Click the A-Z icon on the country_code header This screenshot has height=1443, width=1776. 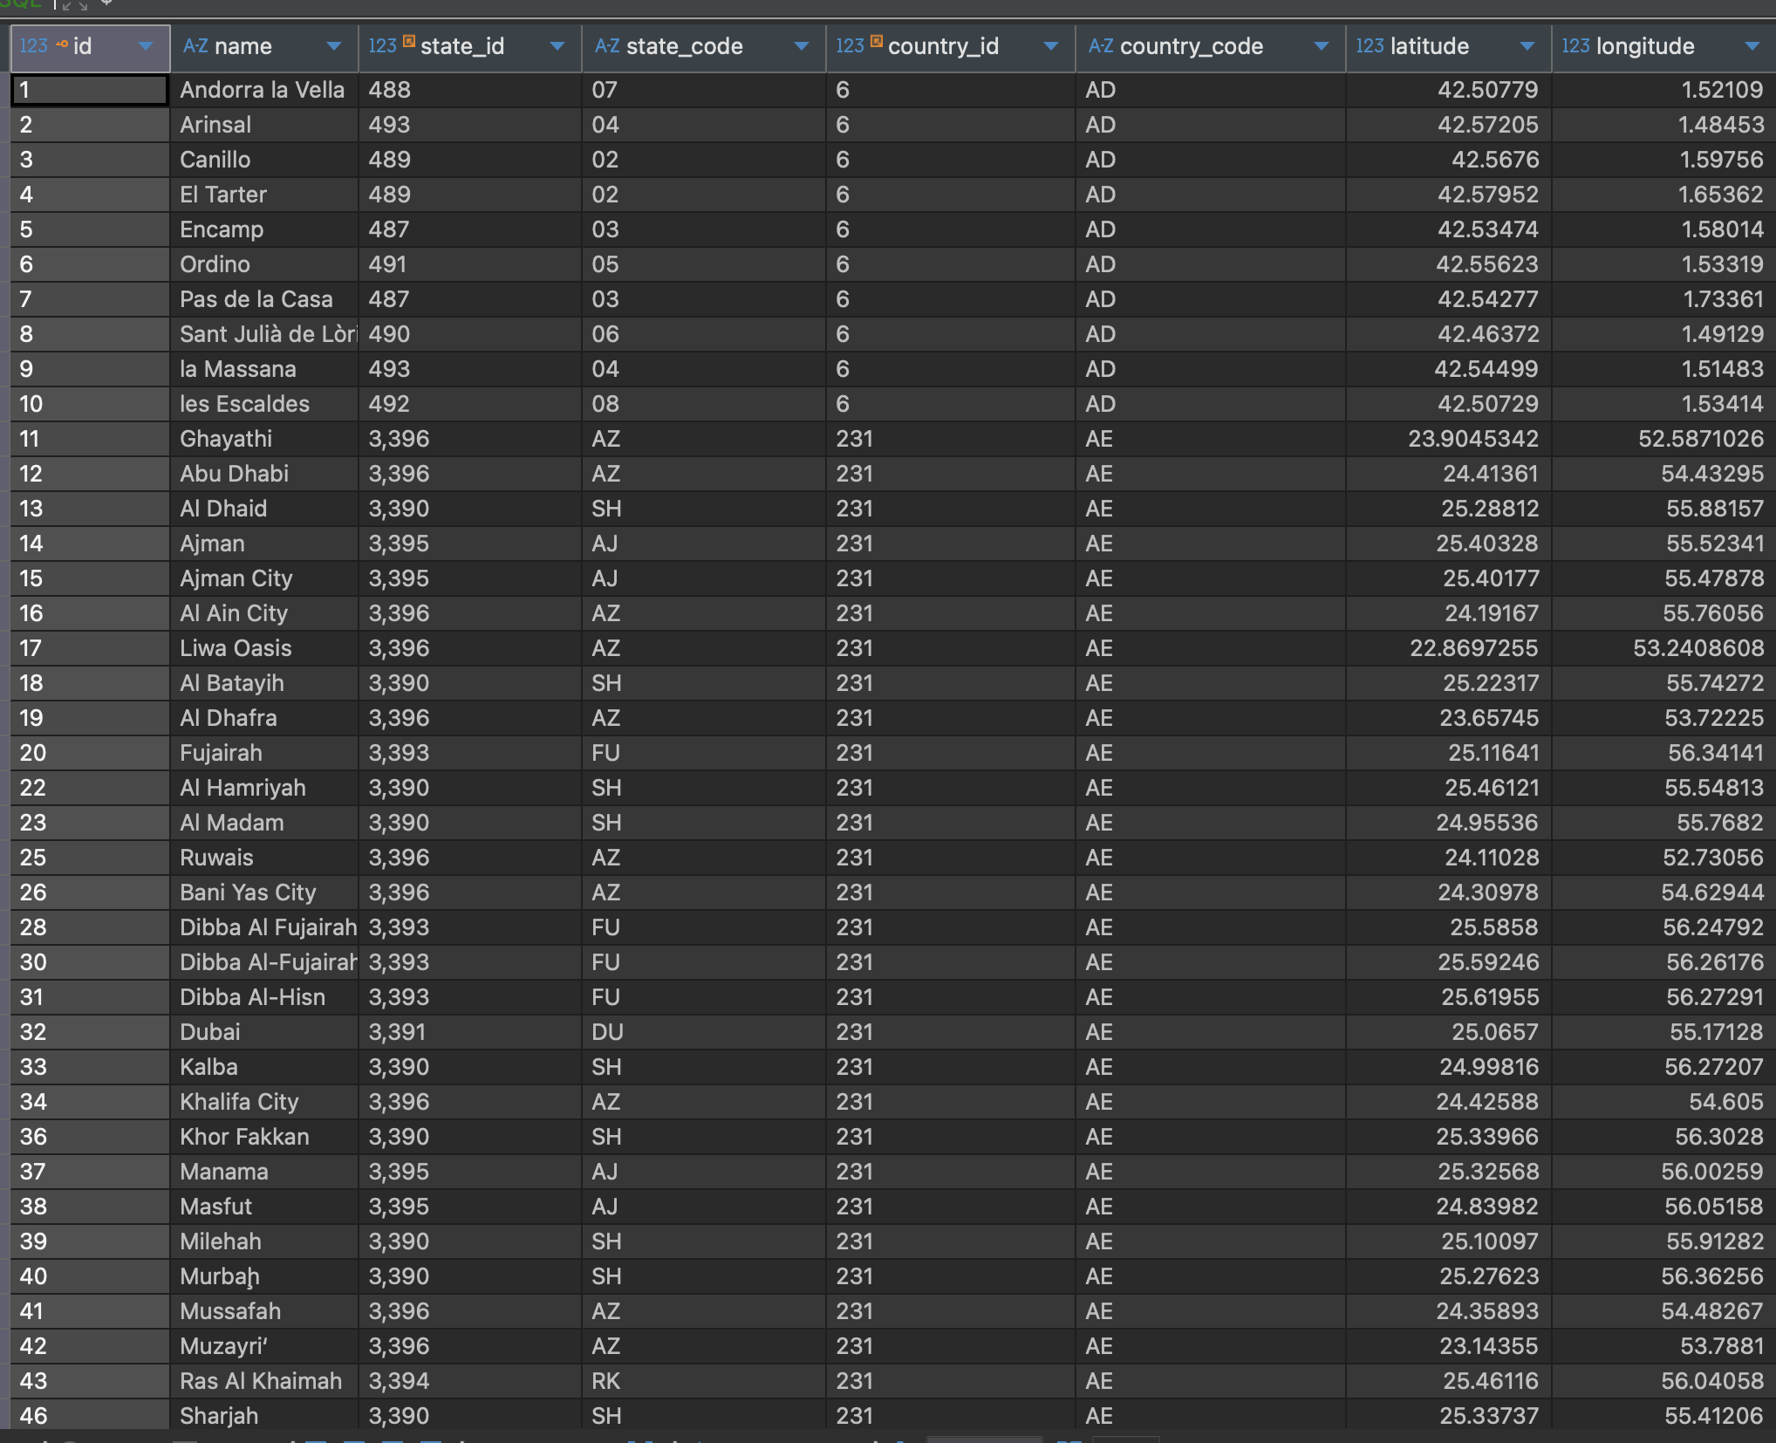coord(1102,46)
